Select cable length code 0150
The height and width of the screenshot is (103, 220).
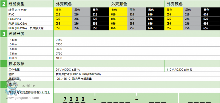pyautogui.click(x=59, y=40)
